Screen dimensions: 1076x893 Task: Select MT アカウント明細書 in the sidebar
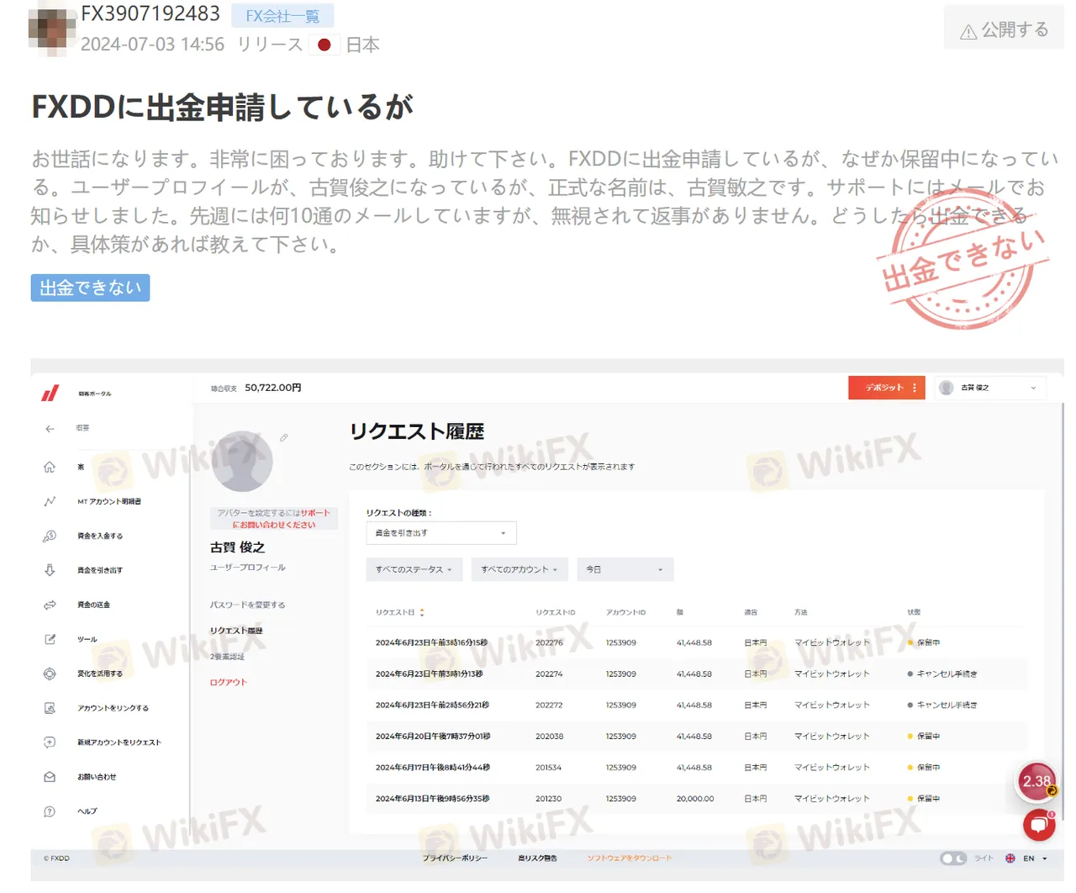pyautogui.click(x=109, y=501)
